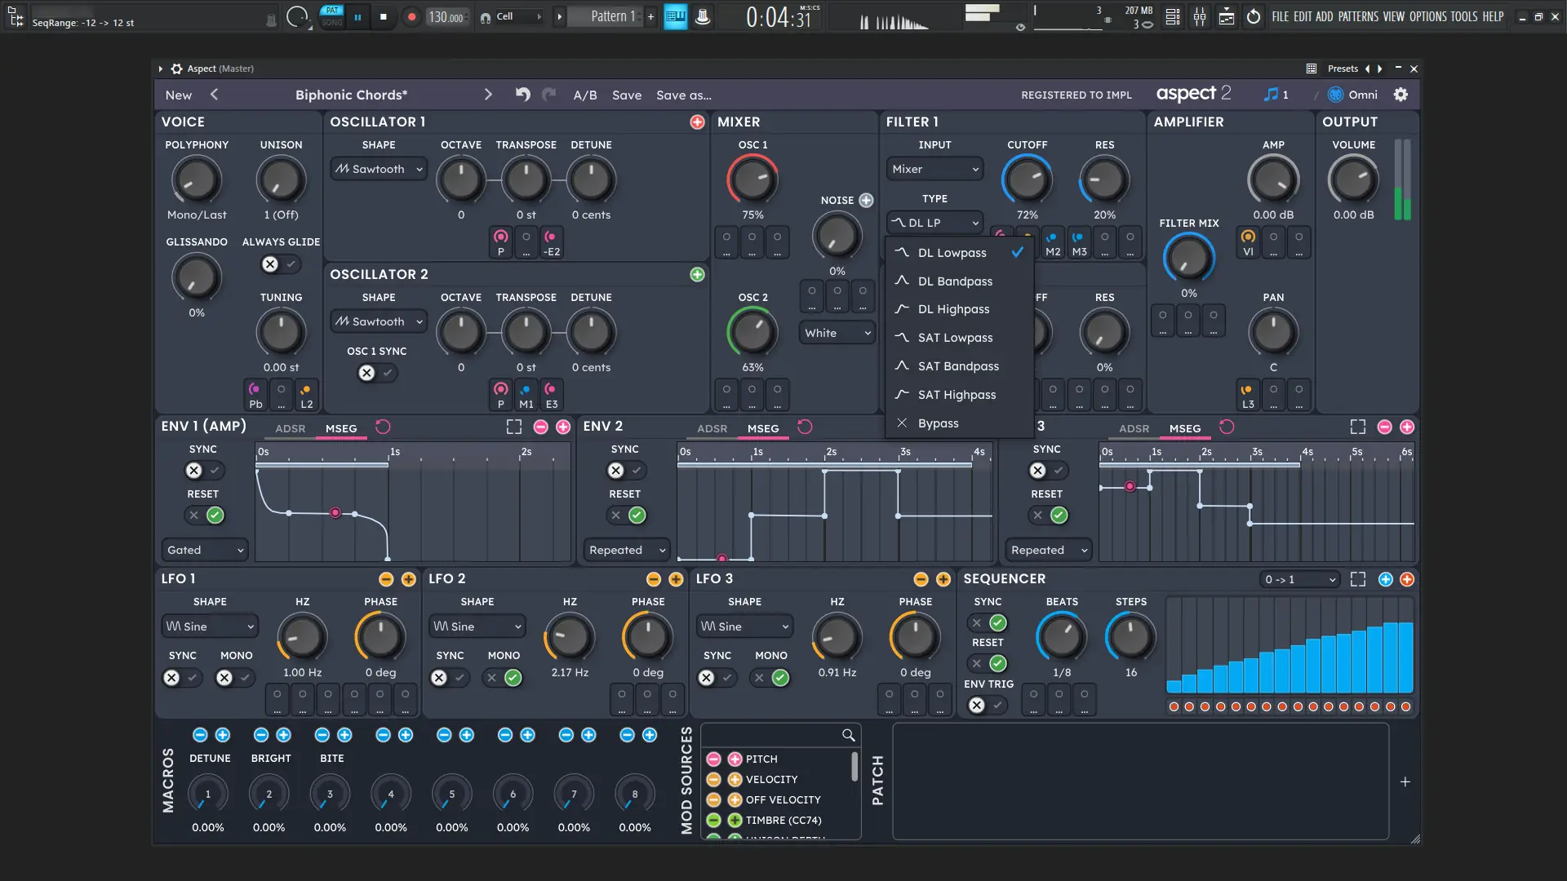Click the Oscillator 1 red plus icon
This screenshot has width=1567, height=881.
point(697,122)
